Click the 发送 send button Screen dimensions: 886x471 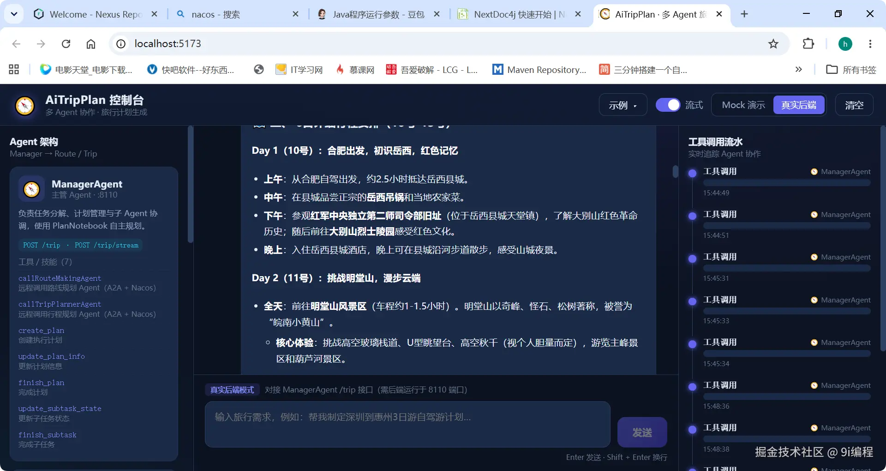click(x=642, y=432)
